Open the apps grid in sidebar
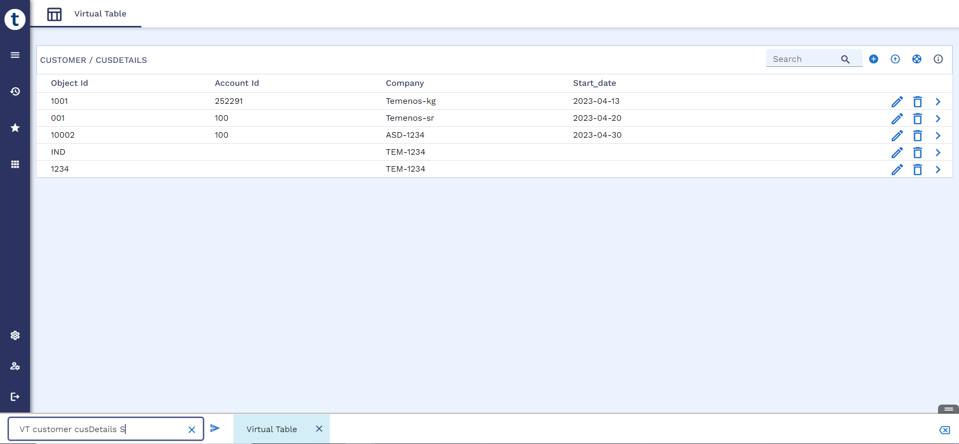The width and height of the screenshot is (959, 444). click(x=15, y=164)
